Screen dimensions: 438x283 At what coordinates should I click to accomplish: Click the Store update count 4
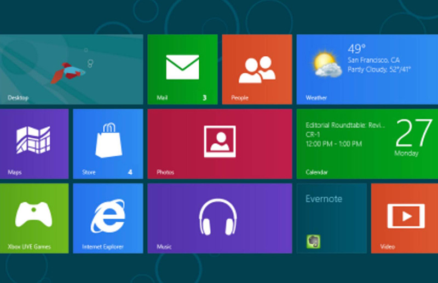[x=130, y=172]
